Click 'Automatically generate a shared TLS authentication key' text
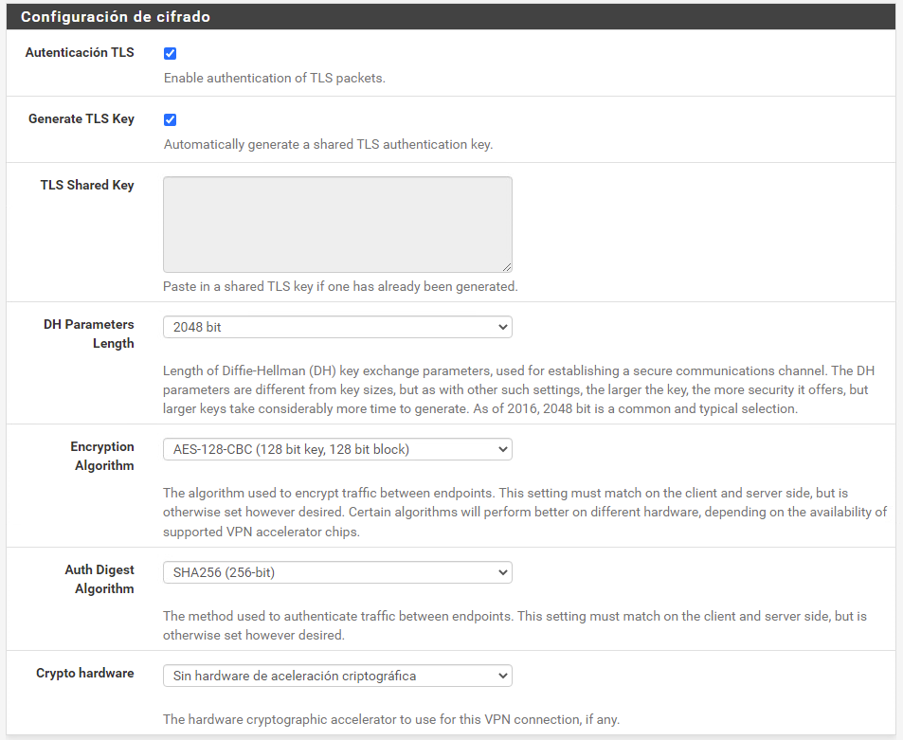Viewport: 903px width, 740px height. coord(328,145)
